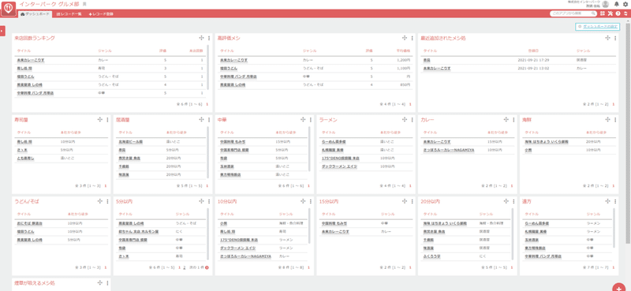Open さっぽろルーカレーNAGAMIYA in カレー panel
The image size is (631, 291).
(x=449, y=150)
